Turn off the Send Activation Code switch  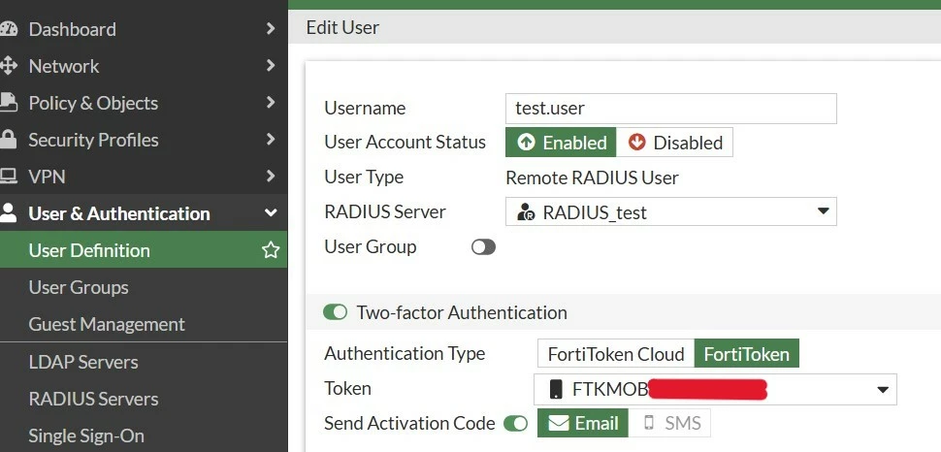(x=515, y=423)
